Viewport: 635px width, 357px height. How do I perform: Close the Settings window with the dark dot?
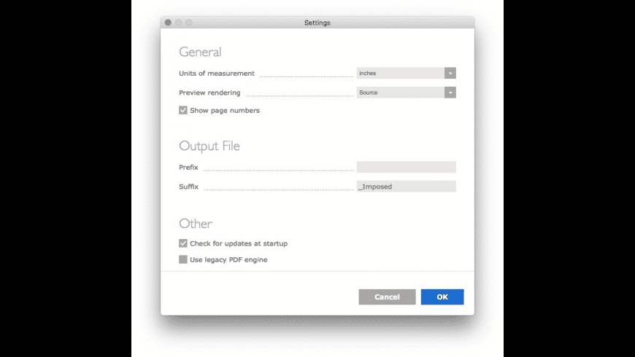coord(168,23)
